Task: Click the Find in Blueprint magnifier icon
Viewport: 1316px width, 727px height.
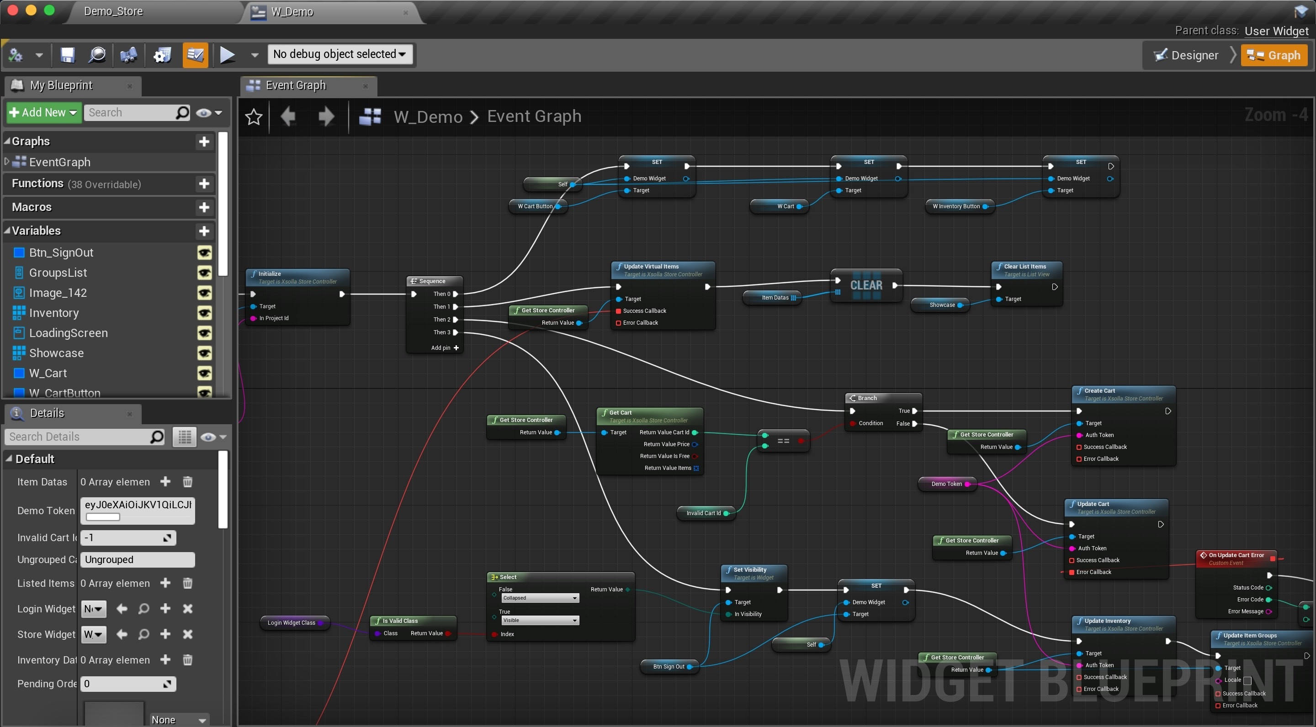Action: coord(97,55)
